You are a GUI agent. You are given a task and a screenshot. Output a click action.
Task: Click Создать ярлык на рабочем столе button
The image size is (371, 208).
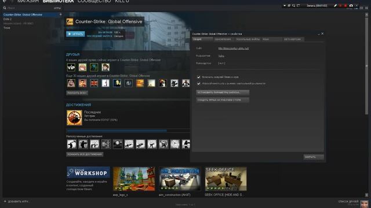(x=223, y=100)
